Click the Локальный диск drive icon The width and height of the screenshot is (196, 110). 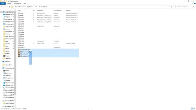[x=4, y=88]
